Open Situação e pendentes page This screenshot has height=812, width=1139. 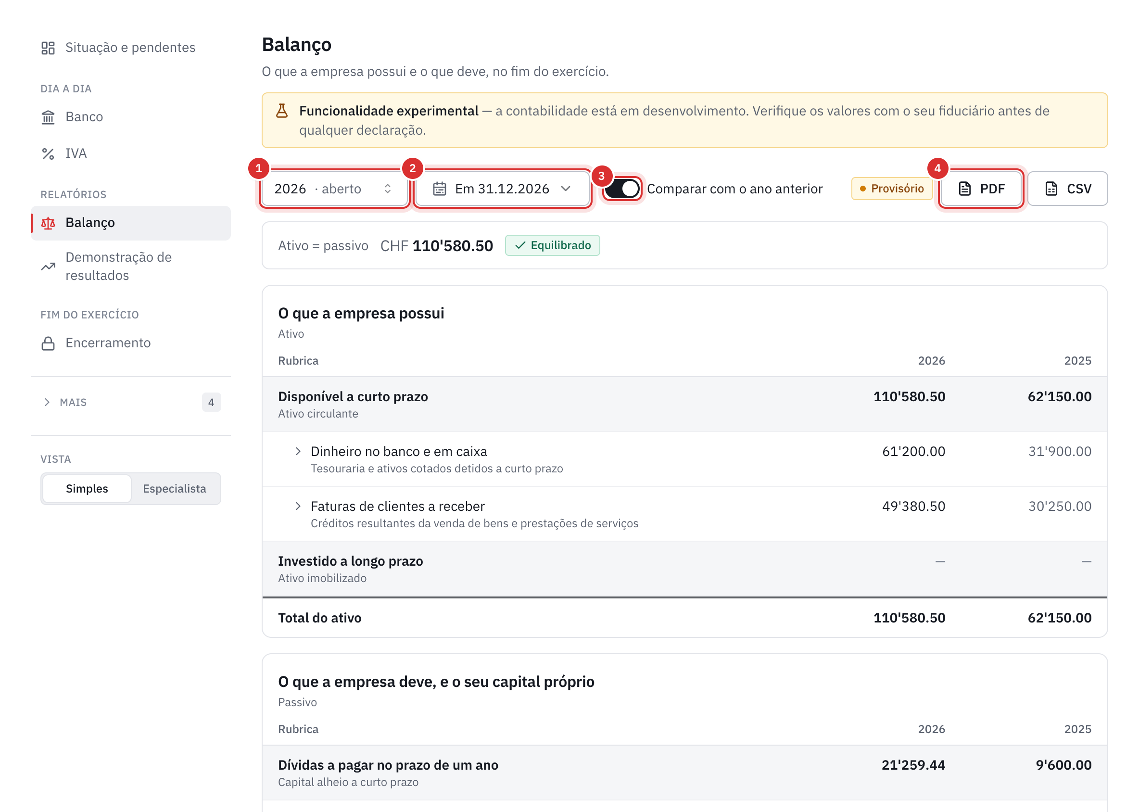coord(131,48)
